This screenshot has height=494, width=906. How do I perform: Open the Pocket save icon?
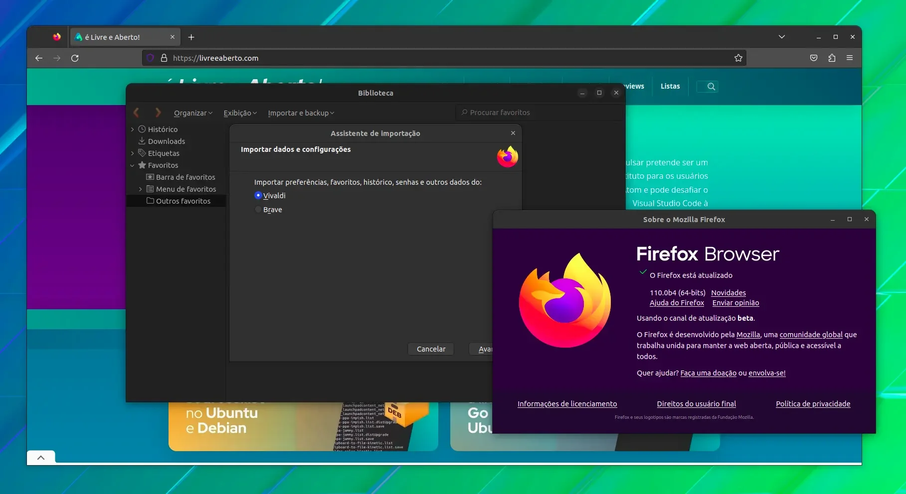[814, 58]
